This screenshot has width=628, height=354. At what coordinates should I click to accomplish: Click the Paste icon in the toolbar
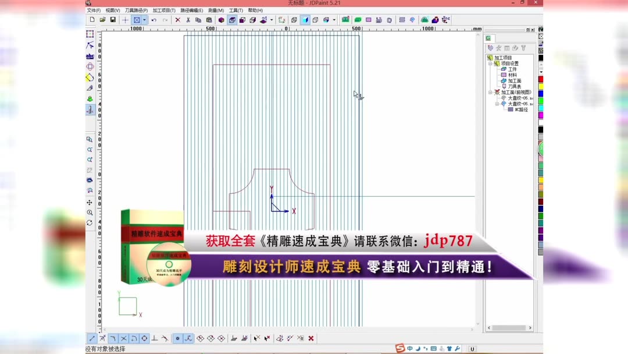tap(209, 19)
